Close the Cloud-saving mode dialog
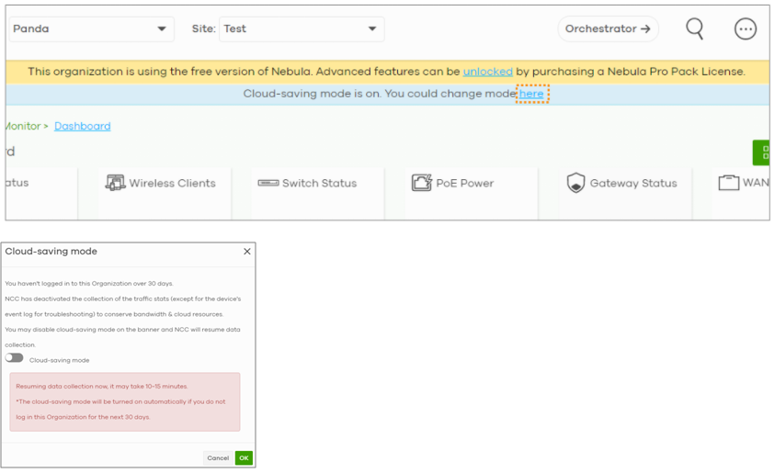This screenshot has height=473, width=774. (246, 252)
